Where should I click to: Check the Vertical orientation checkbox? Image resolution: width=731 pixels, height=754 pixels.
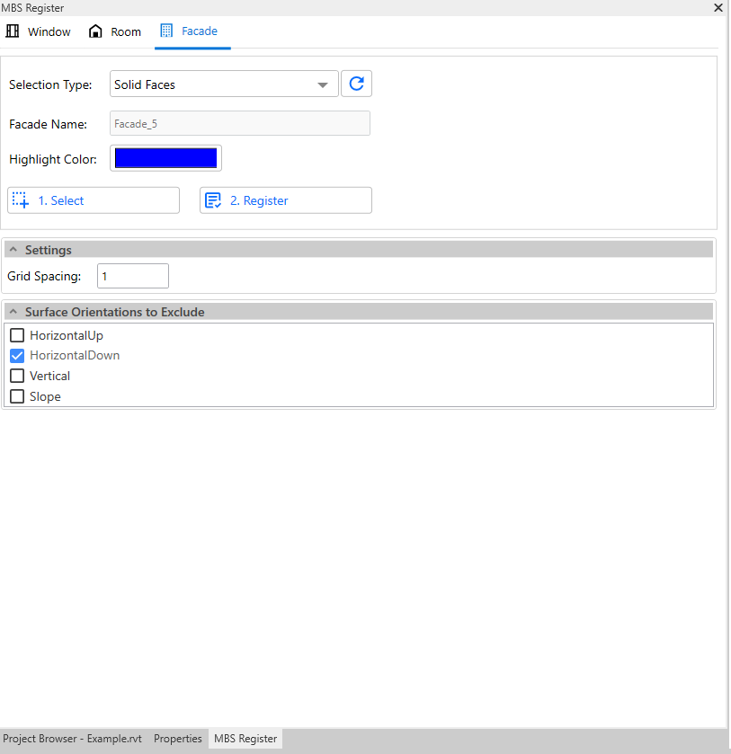point(17,376)
